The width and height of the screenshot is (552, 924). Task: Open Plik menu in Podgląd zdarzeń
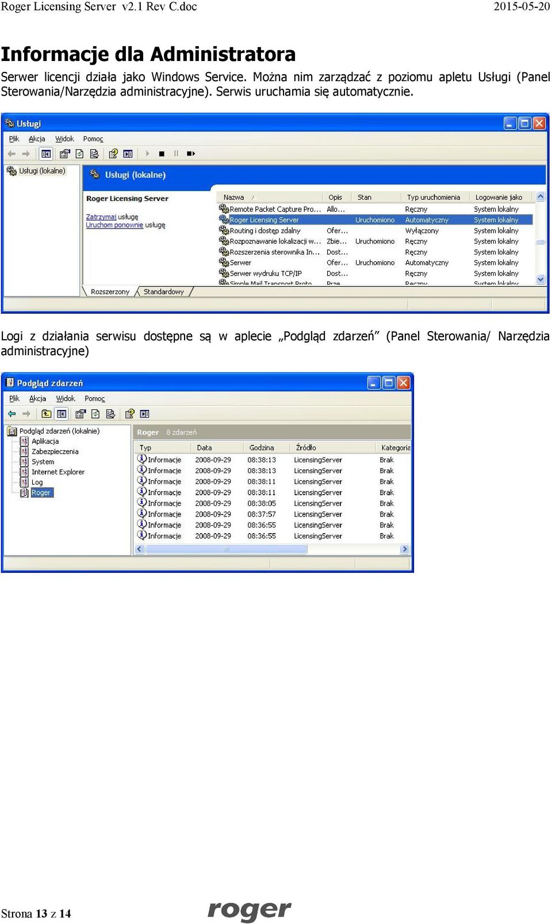14,398
